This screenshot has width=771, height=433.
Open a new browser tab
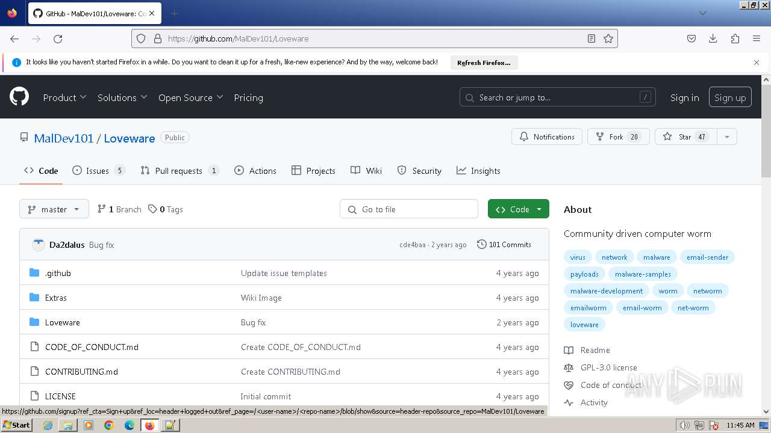pos(174,13)
